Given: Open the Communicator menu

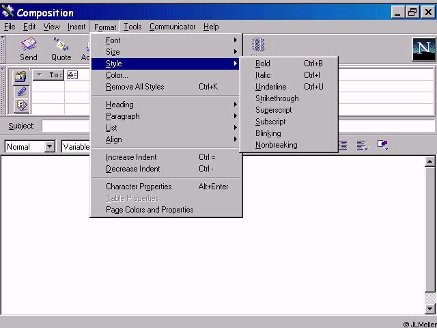Looking at the screenshot, I should [x=172, y=27].
